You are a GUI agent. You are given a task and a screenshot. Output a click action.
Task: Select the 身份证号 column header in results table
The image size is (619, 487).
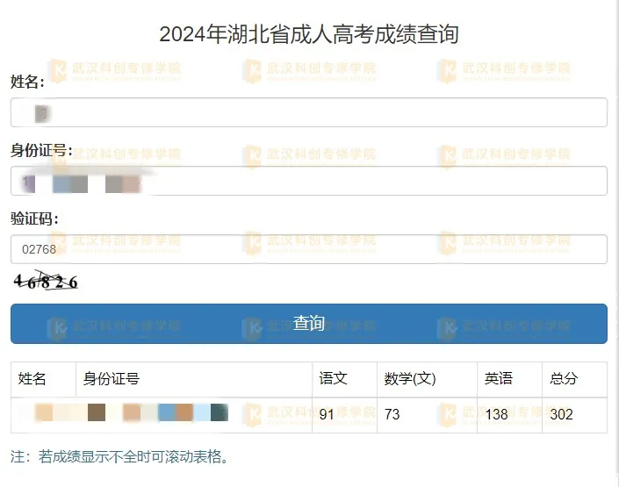pos(112,379)
